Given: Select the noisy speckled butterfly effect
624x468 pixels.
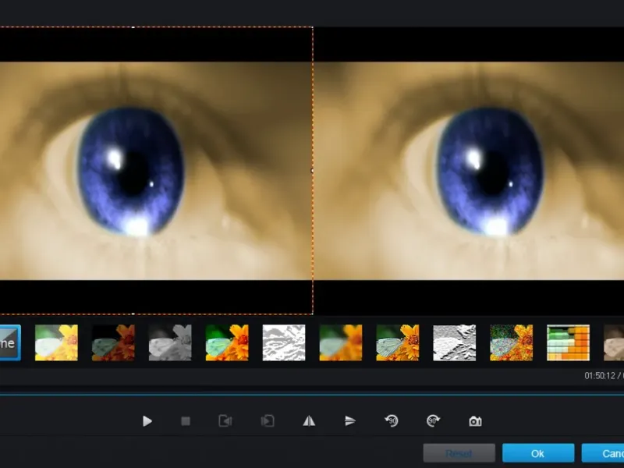Looking at the screenshot, I should 511,343.
